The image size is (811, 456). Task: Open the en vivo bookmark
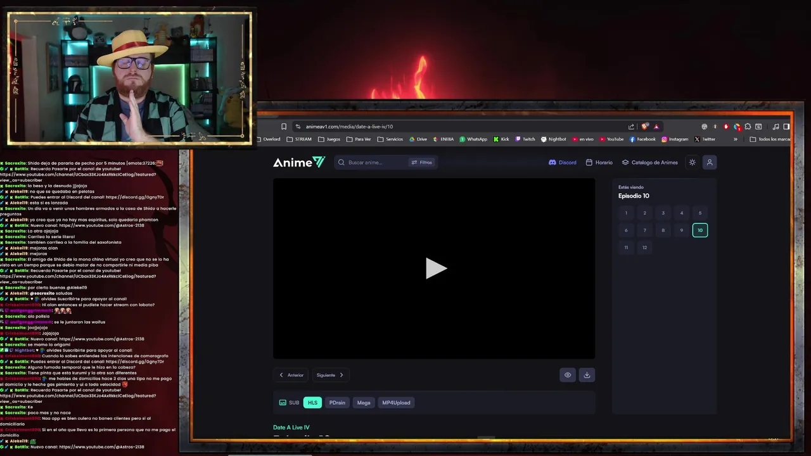(583, 139)
